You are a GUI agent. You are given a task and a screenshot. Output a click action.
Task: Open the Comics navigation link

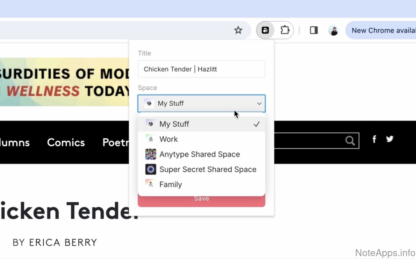pos(66,142)
